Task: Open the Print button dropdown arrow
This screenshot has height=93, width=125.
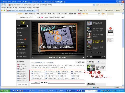Action: tap(103, 10)
